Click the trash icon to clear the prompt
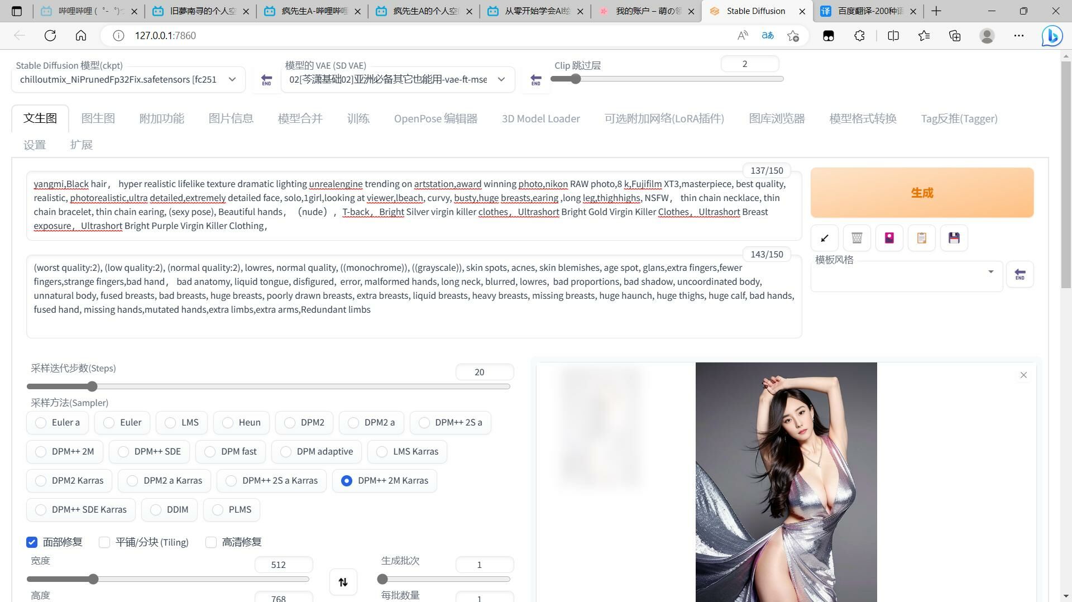This screenshot has height=602, width=1072. (857, 238)
